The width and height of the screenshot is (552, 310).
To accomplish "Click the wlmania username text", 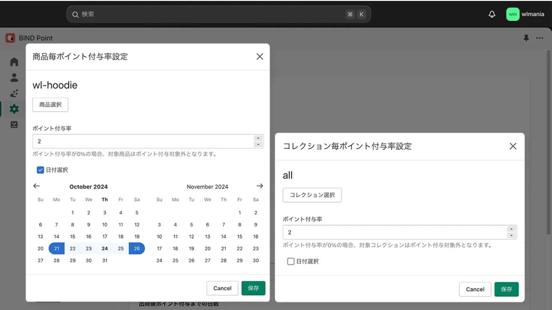I will point(533,14).
